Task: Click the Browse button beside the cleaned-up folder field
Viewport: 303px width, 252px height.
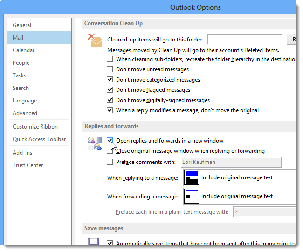Action: (x=291, y=40)
